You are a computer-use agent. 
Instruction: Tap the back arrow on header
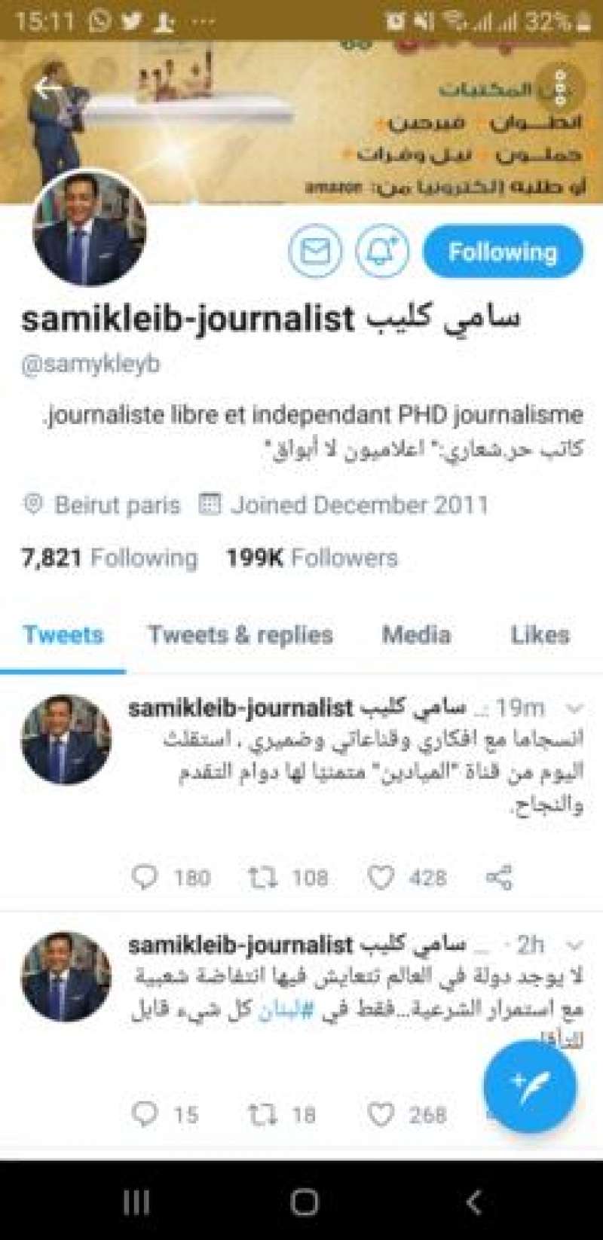[x=48, y=88]
